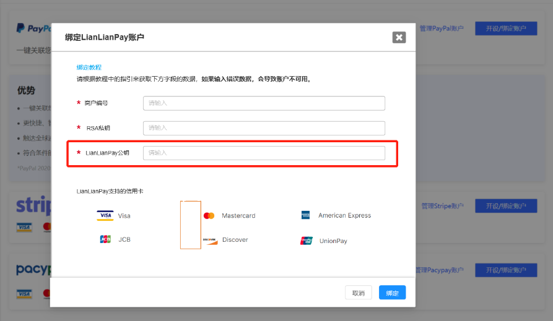Click the Stripe logo in the background

click(32, 205)
